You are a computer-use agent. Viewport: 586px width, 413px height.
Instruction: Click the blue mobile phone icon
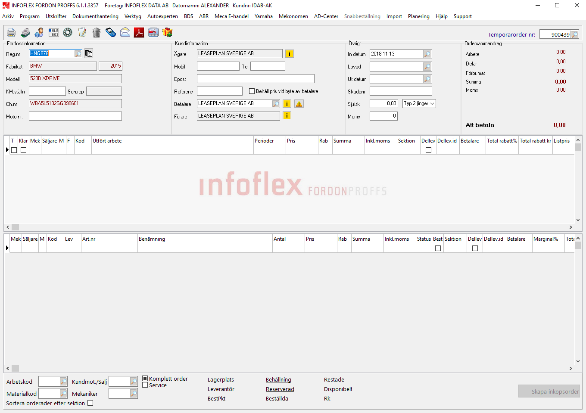(x=111, y=33)
